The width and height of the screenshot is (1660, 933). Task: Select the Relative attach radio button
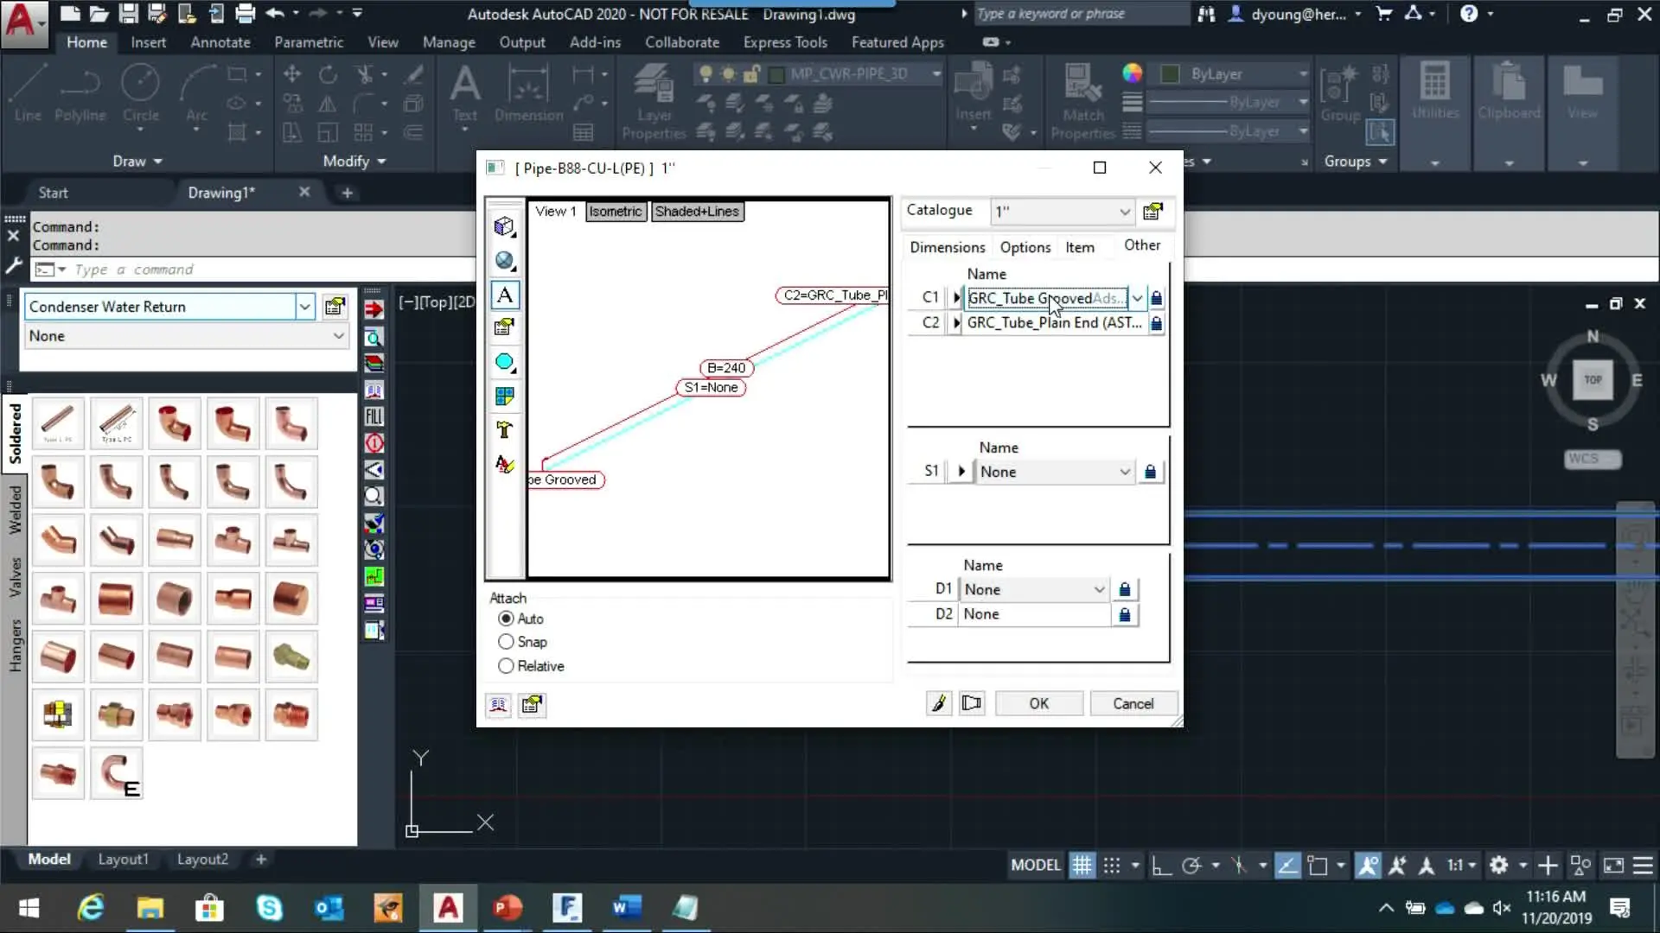(x=506, y=666)
